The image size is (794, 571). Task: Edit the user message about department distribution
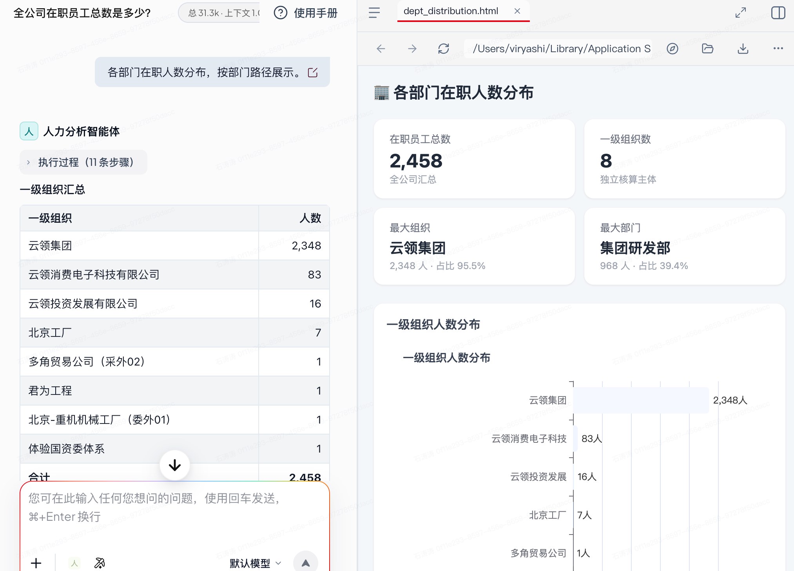point(313,73)
